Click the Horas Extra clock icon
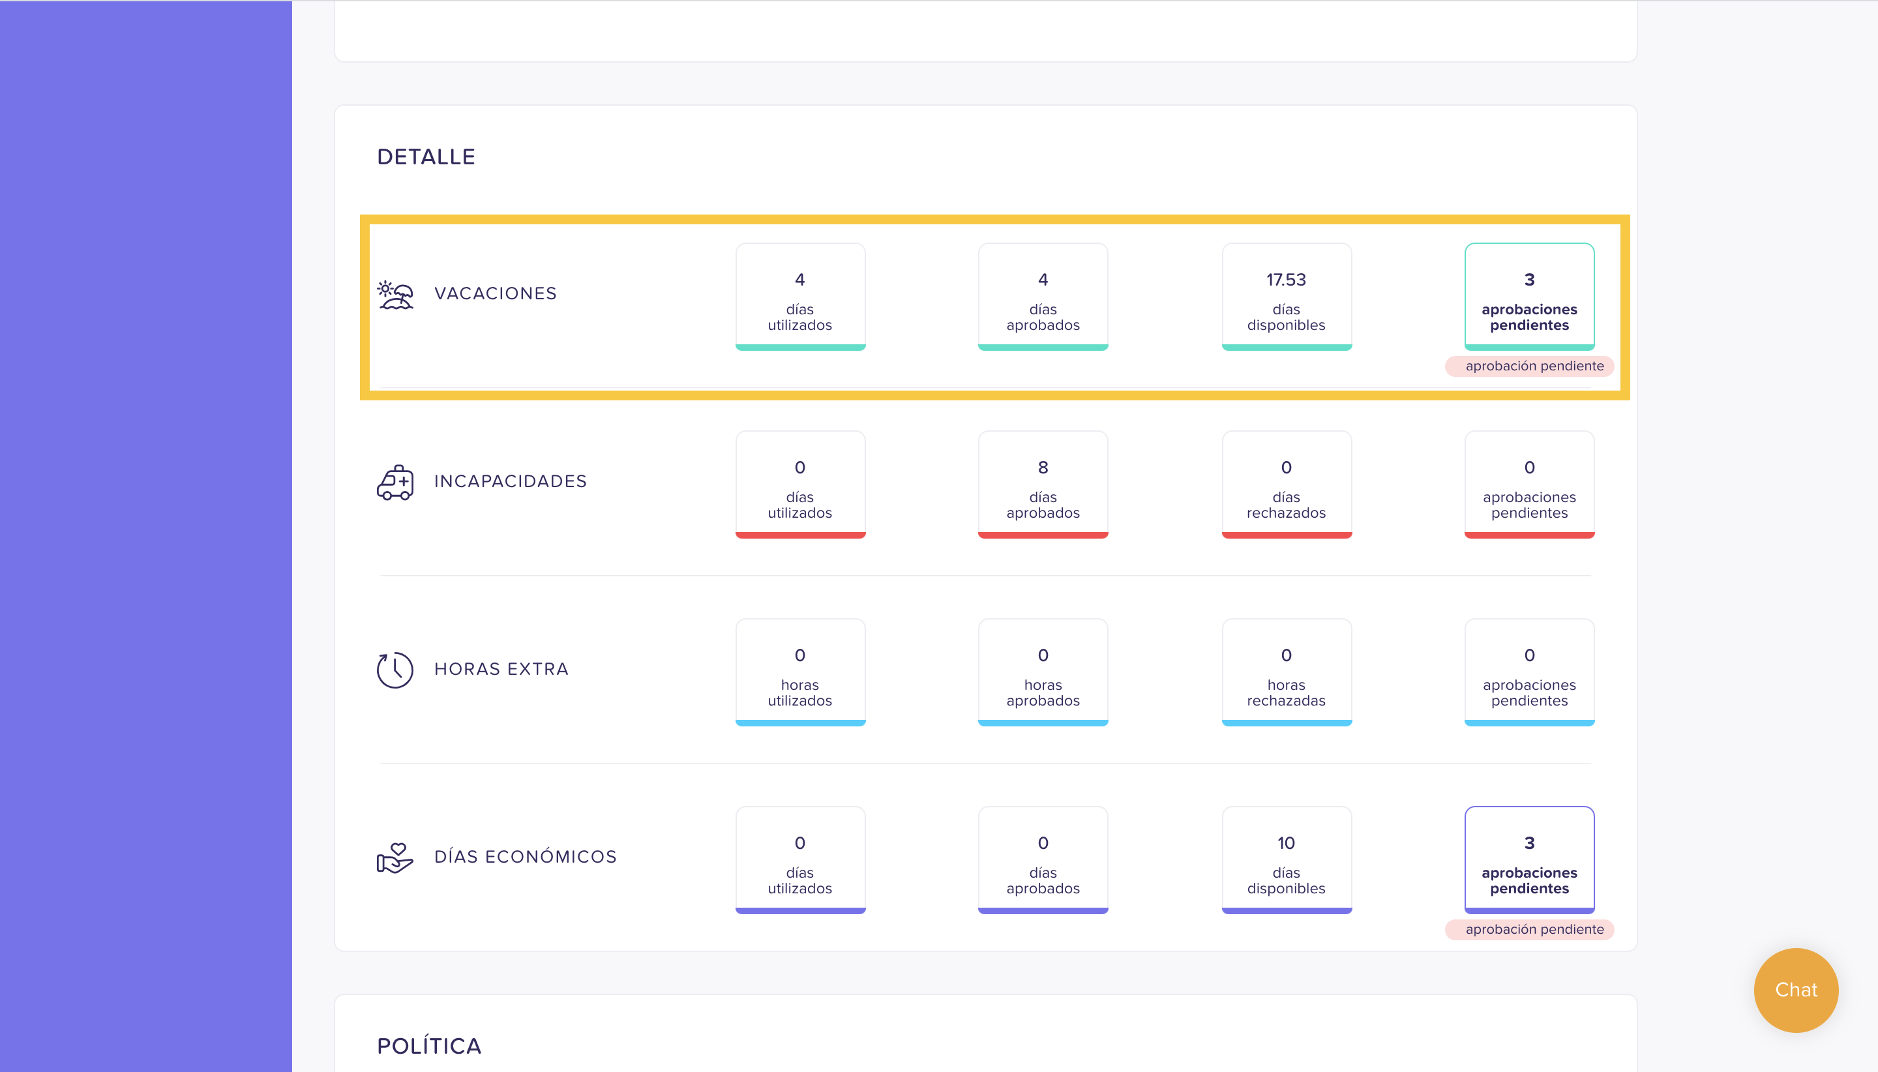This screenshot has height=1072, width=1878. point(395,670)
